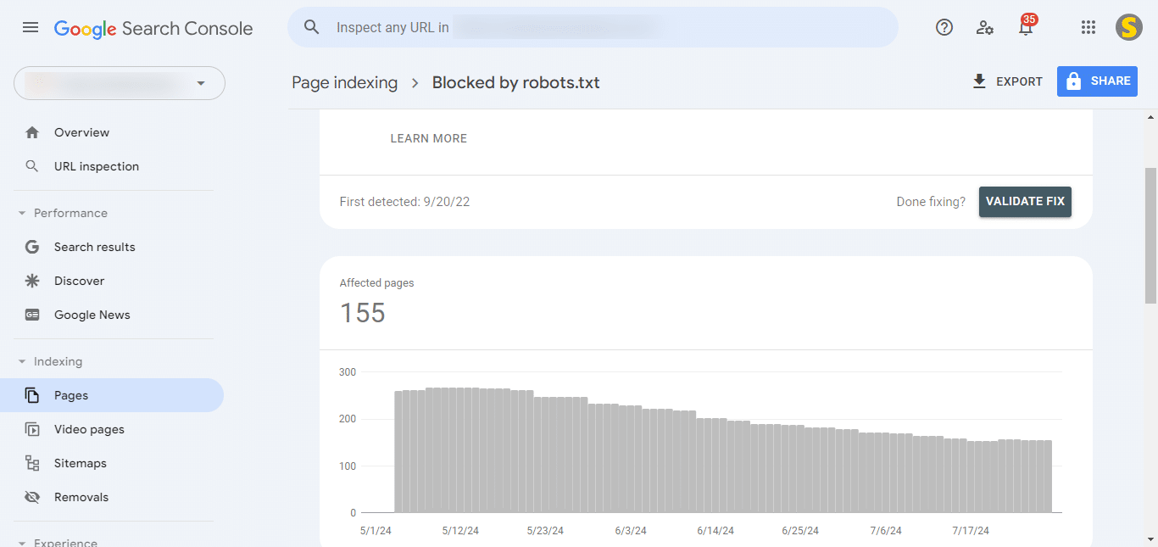Open the hamburger main menu
The width and height of the screenshot is (1158, 547).
tap(31, 27)
